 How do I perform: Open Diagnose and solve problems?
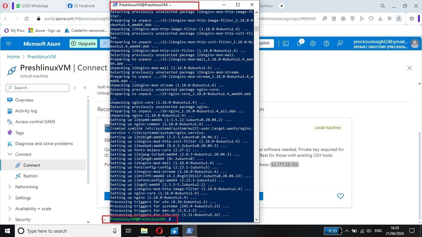tap(43, 143)
